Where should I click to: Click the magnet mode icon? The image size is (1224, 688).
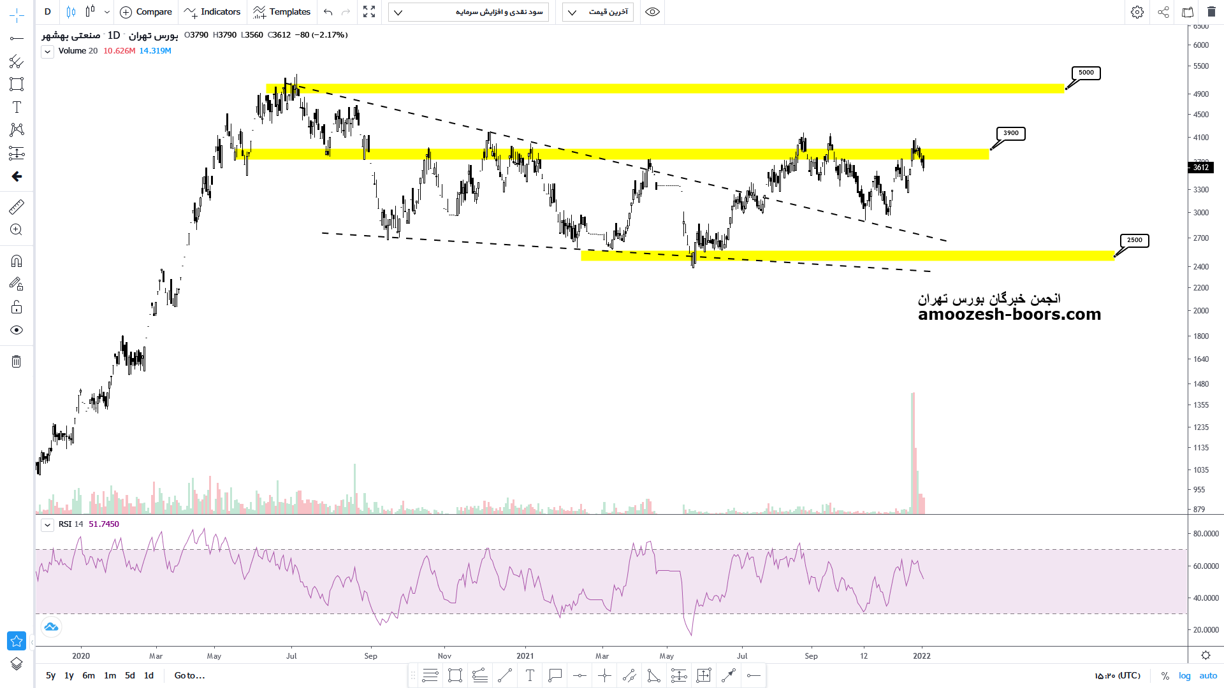17,261
